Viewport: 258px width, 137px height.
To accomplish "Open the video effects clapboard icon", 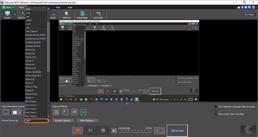I will 74,112.
